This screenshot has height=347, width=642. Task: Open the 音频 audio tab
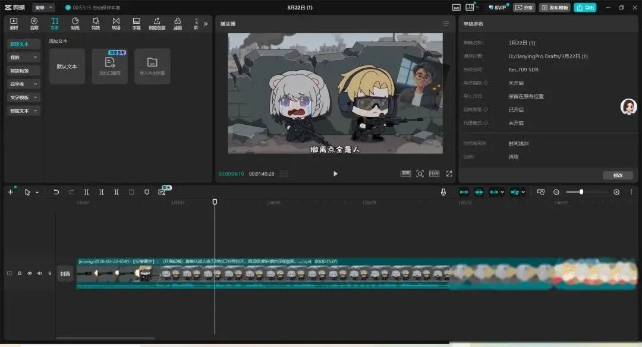point(34,24)
